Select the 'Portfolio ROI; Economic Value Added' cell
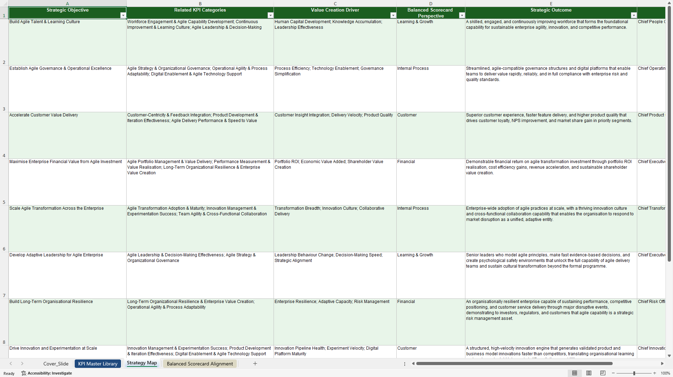673x377 pixels. tap(335, 182)
